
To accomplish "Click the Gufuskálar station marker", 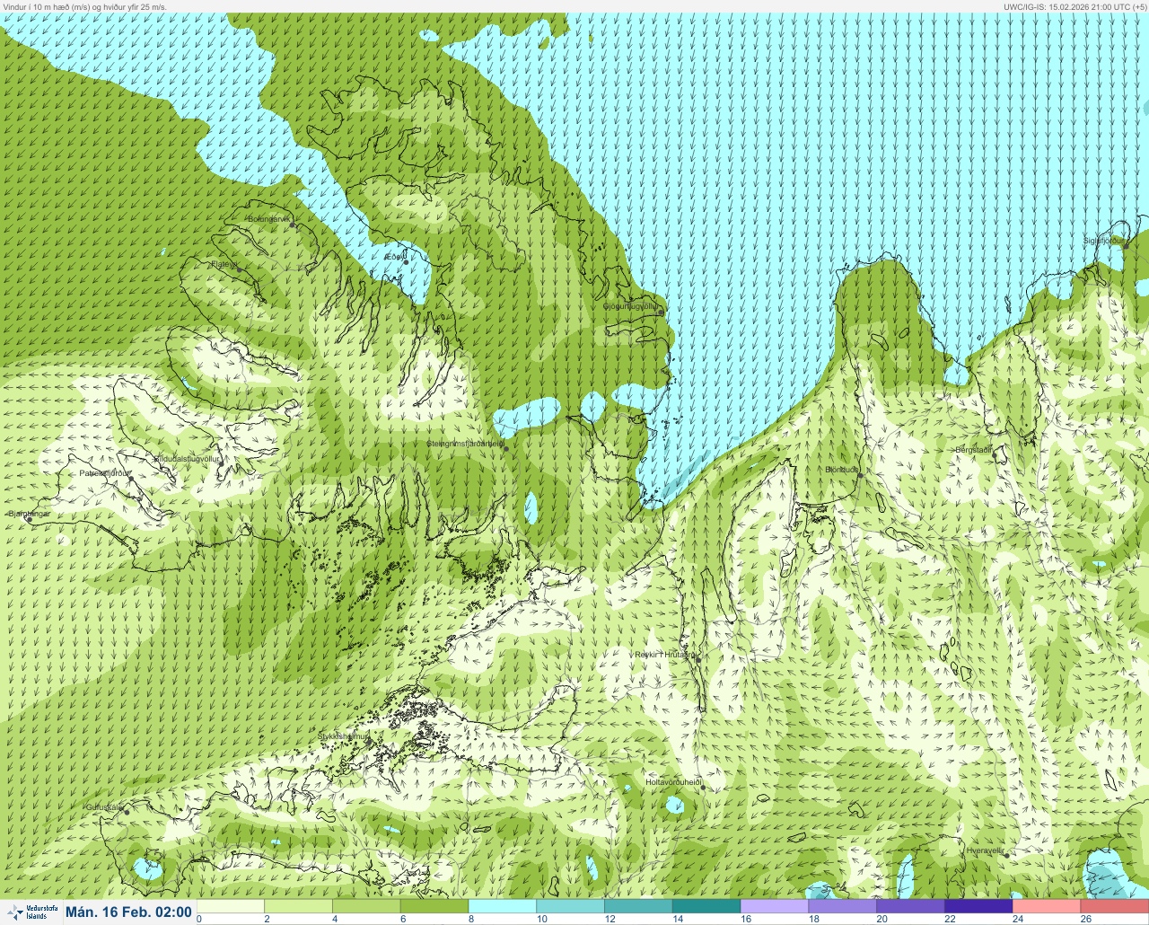I will 127,812.
